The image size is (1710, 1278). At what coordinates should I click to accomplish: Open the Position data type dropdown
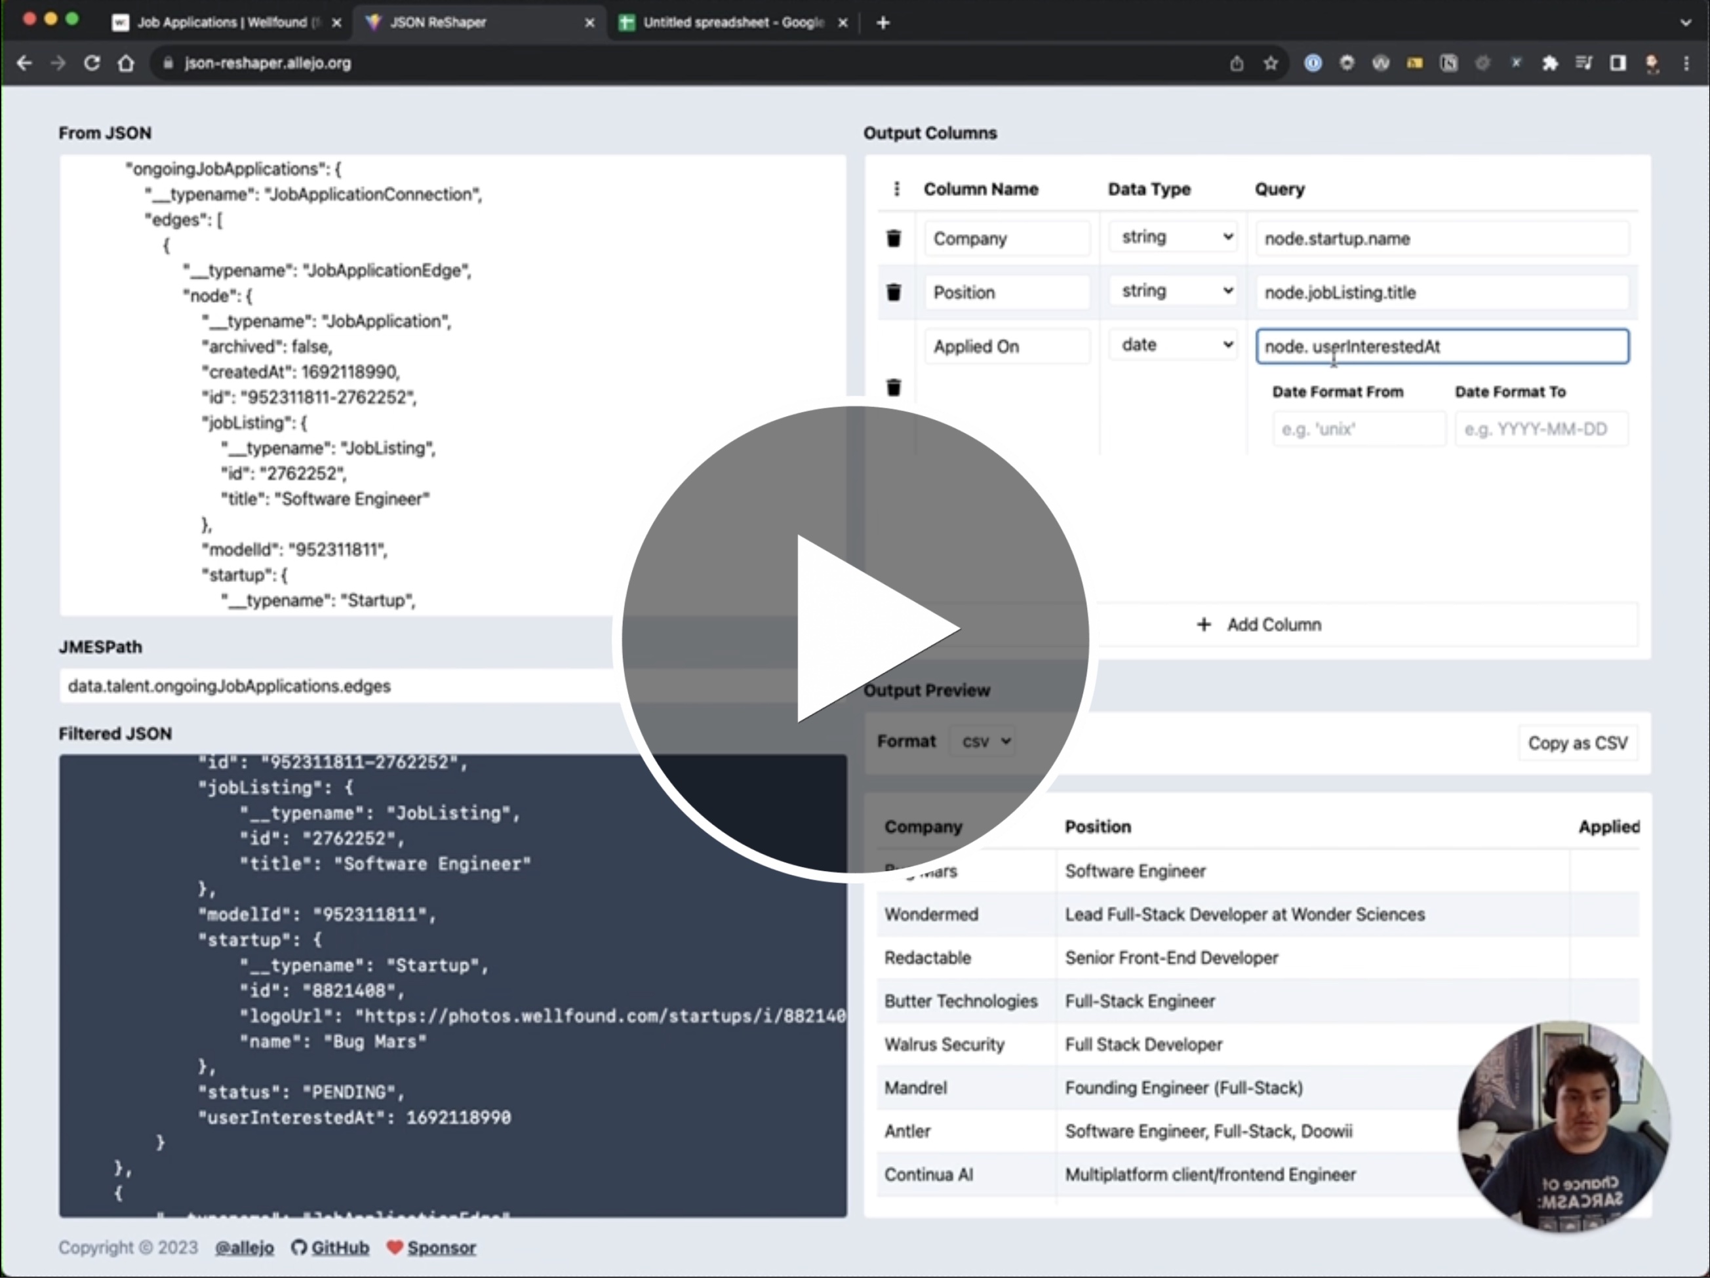click(x=1174, y=291)
